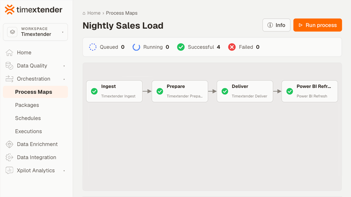Click the Home house icon in sidebar
The image size is (351, 197).
[x=9, y=53]
